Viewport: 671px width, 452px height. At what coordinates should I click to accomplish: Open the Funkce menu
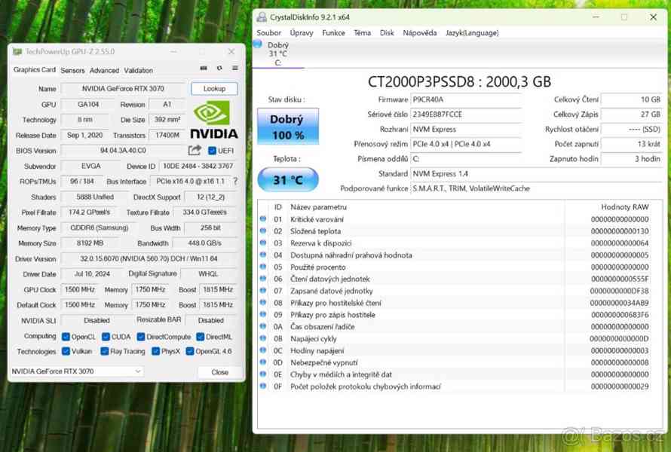(333, 32)
